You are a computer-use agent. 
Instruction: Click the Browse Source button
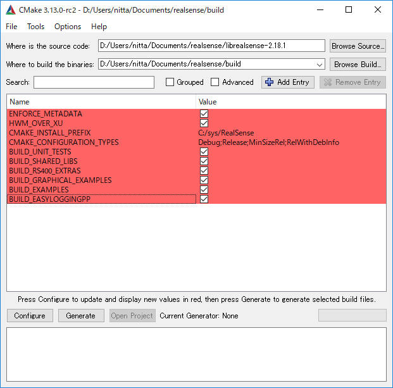[x=358, y=46]
